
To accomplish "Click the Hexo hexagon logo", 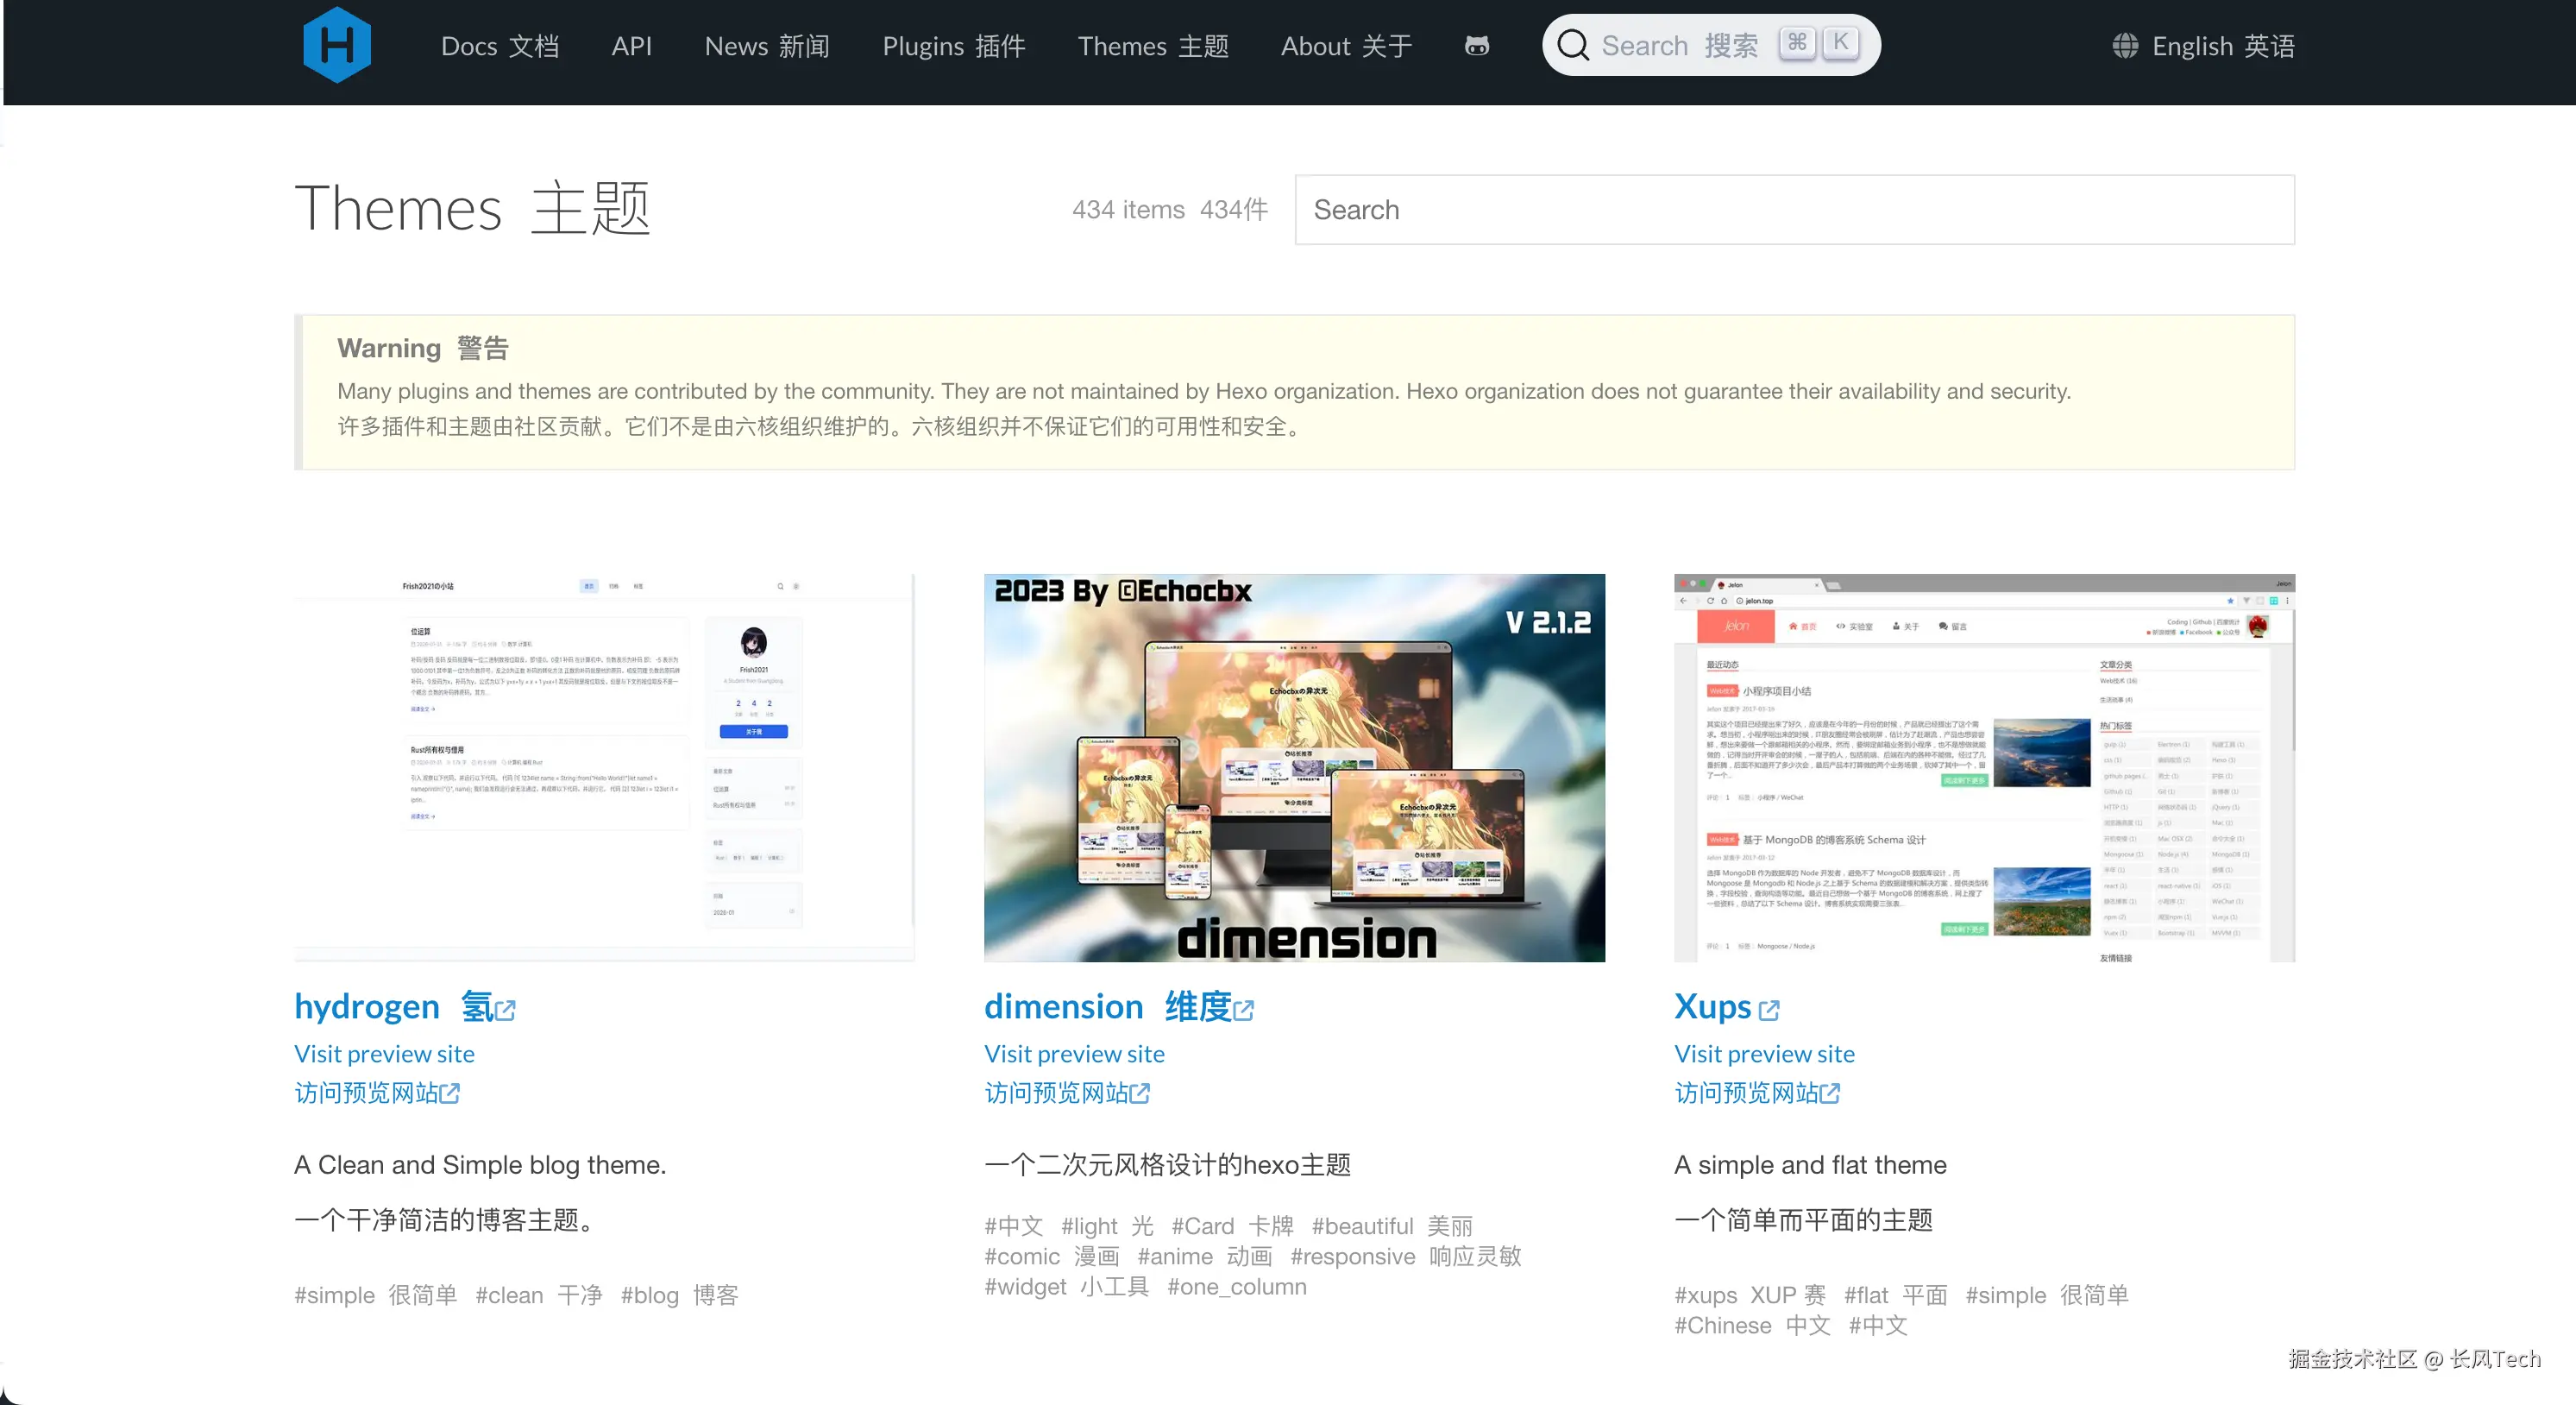I will tap(337, 45).
